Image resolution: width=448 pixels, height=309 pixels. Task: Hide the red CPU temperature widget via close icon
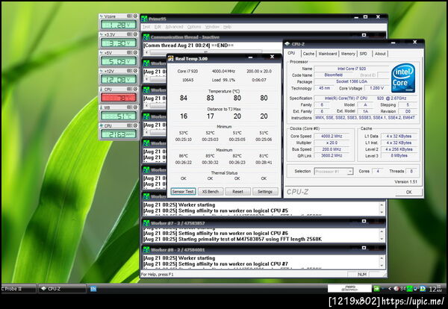click(x=135, y=89)
